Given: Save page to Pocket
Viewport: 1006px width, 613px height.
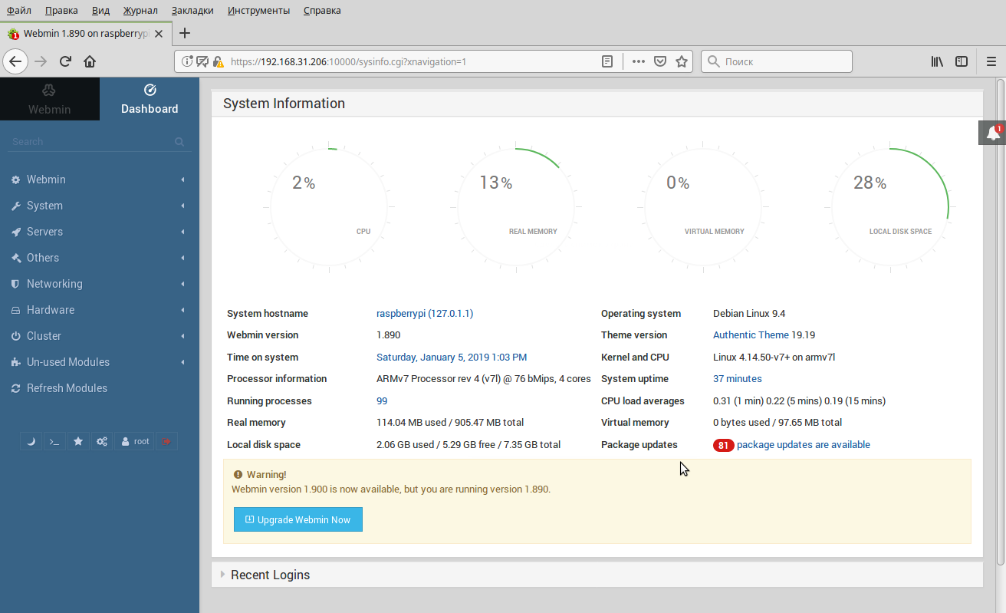Looking at the screenshot, I should click(659, 61).
